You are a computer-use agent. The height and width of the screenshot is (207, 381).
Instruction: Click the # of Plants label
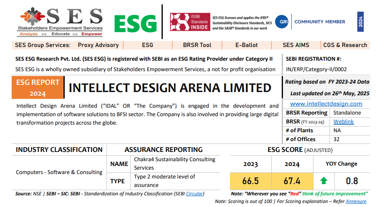[x=299, y=131]
